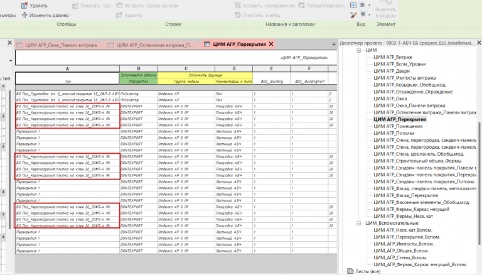Image resolution: width=482 pixels, height=275 pixels.
Task: Click Группа модели header cell
Action: (x=186, y=81)
